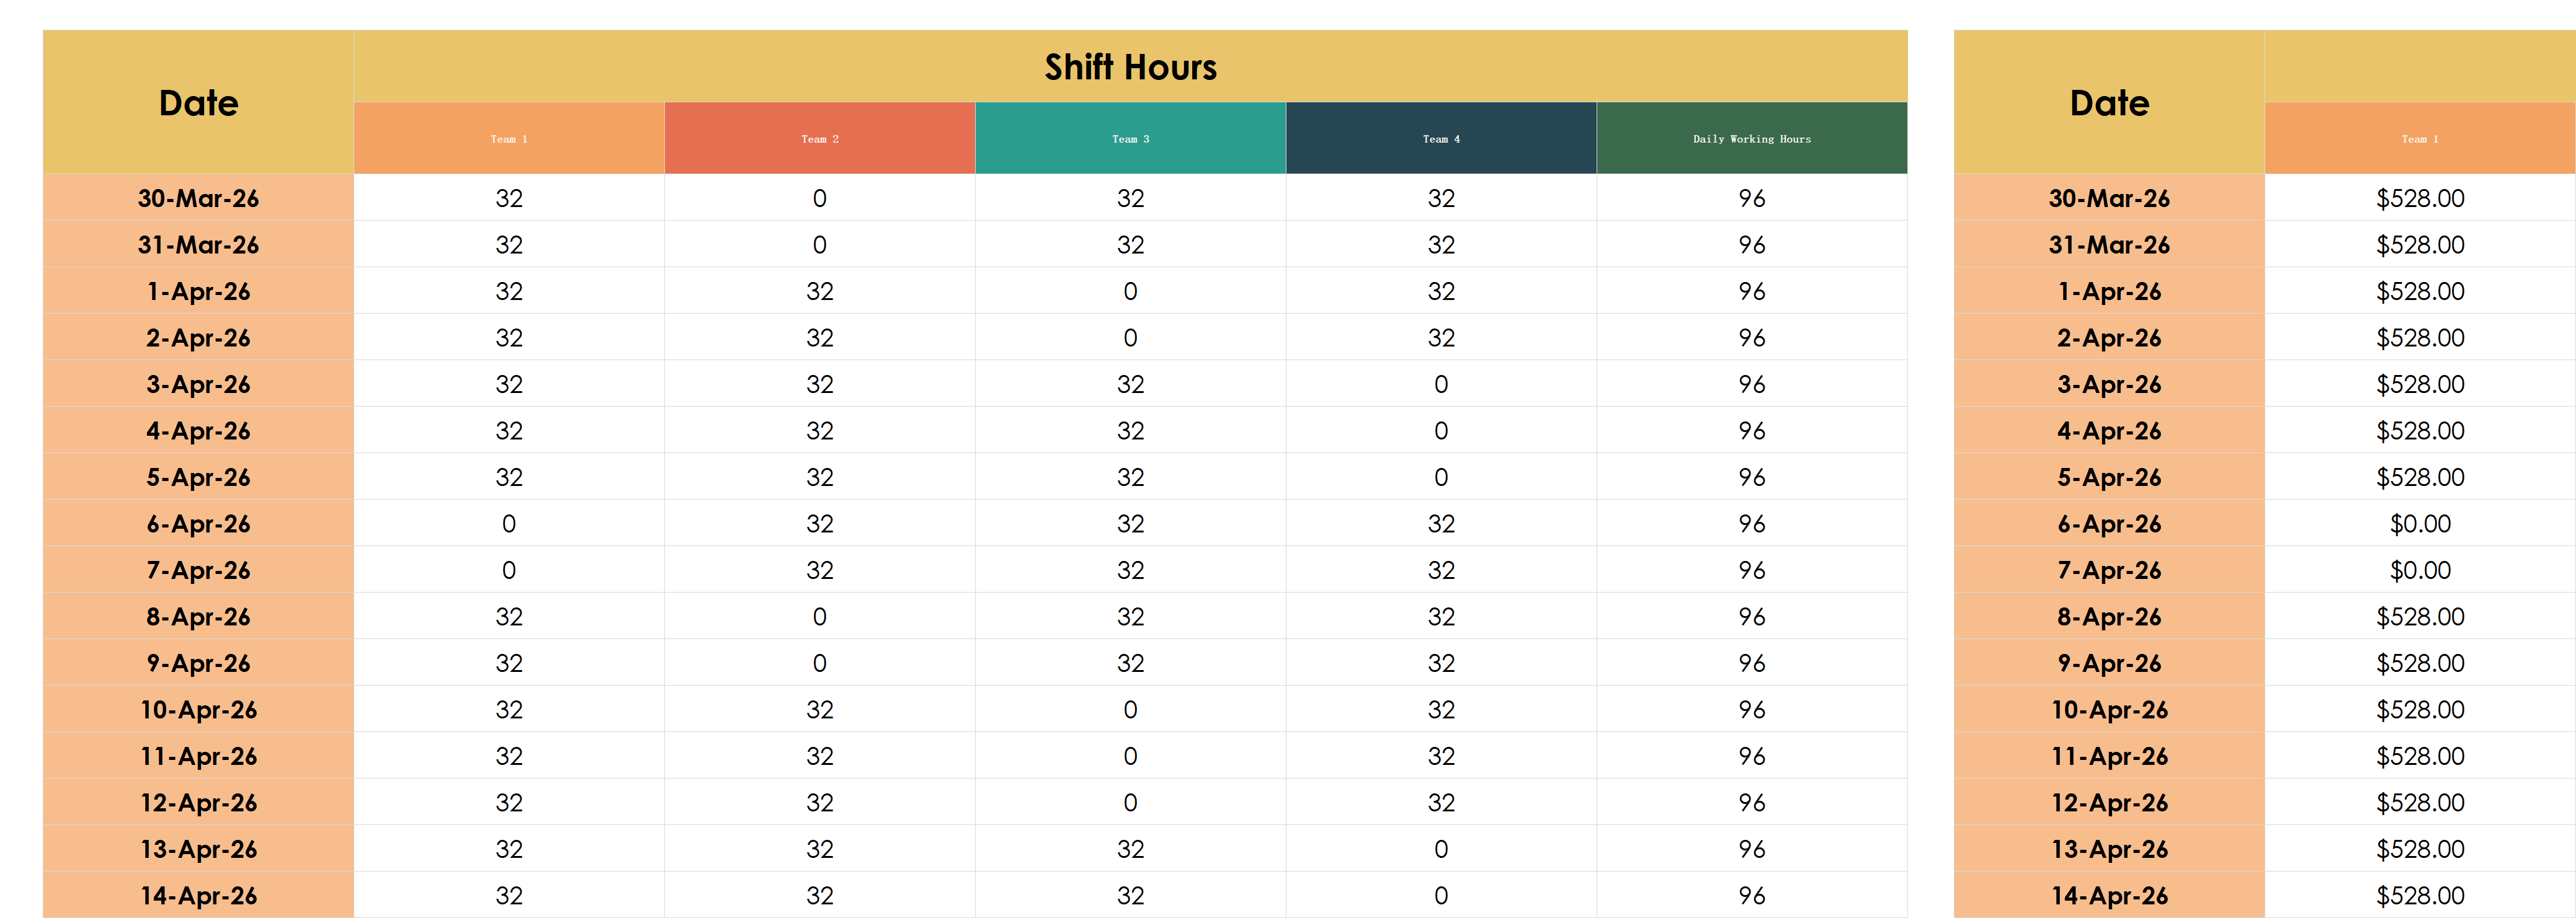Click $528.00 in the 2-Apr-26 row
Image resolution: width=2576 pixels, height=918 pixels.
tap(2420, 338)
